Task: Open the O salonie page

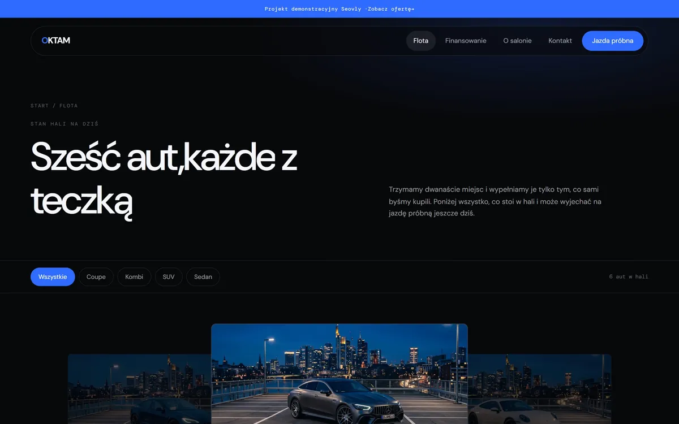Action: 517,41
